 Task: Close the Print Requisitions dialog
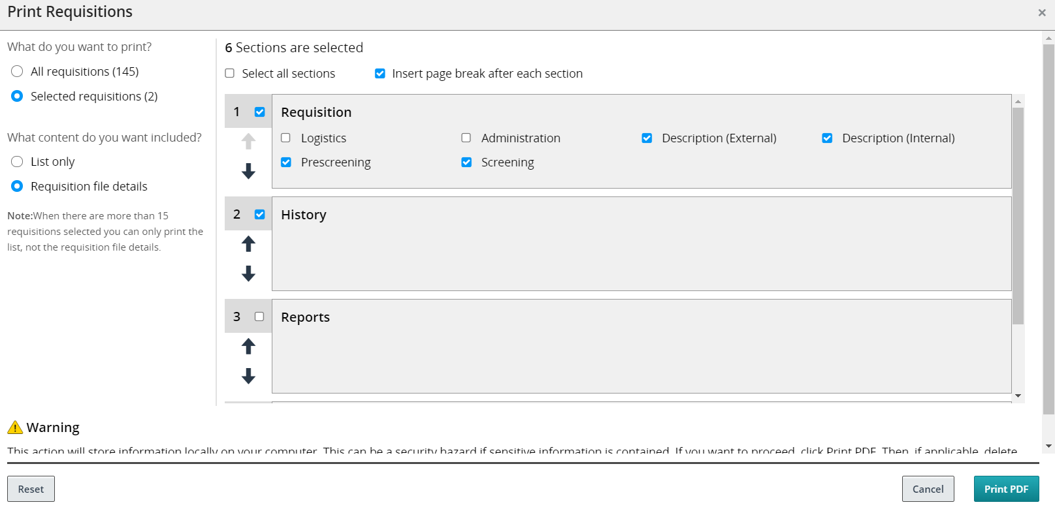[x=1042, y=12]
